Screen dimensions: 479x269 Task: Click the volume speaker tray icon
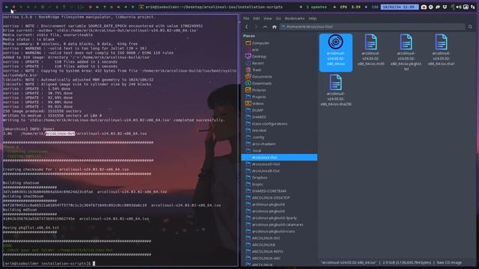459,7
